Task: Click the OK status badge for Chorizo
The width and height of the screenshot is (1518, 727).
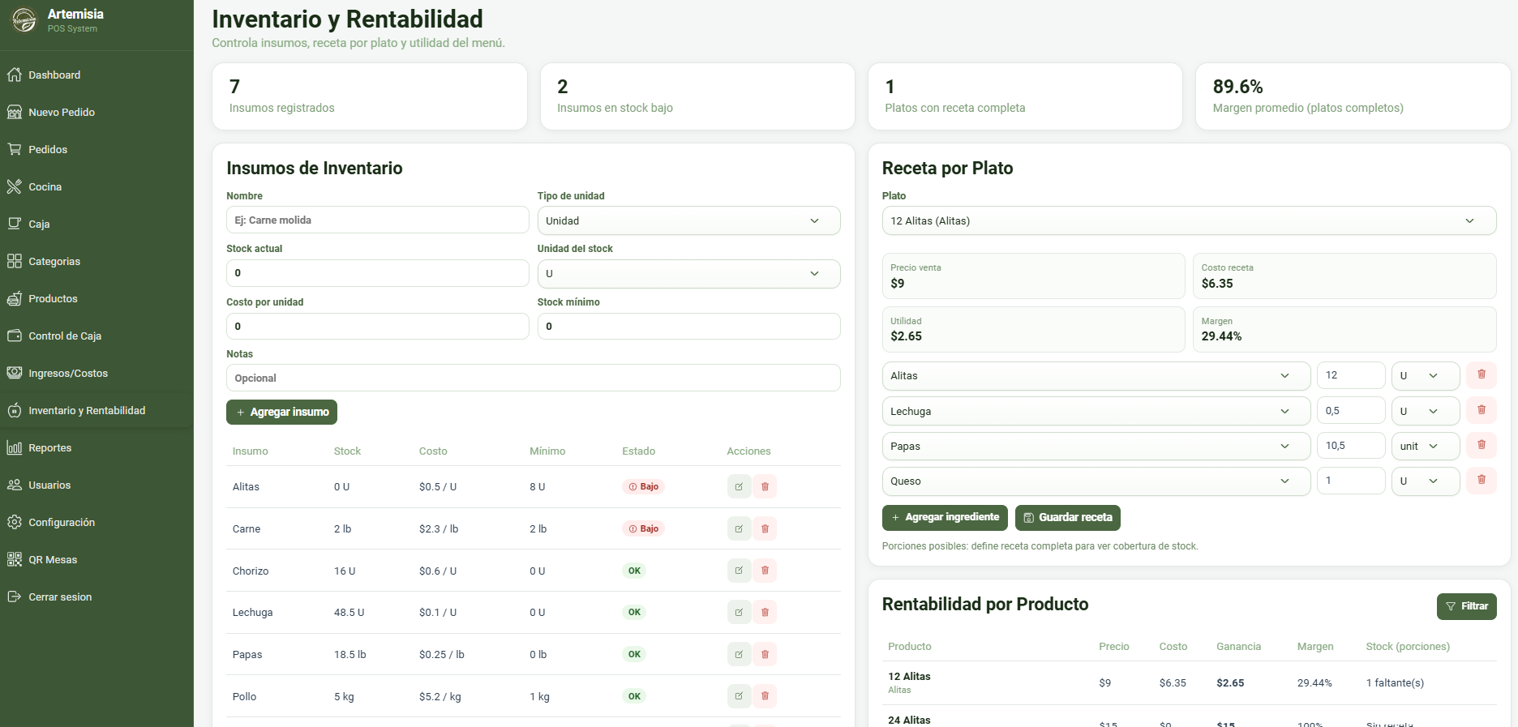Action: tap(634, 571)
